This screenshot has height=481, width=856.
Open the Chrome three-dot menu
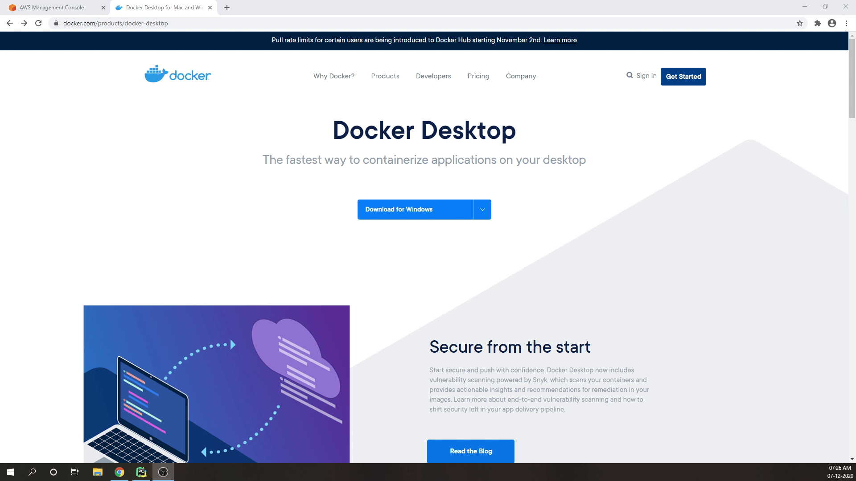click(846, 23)
